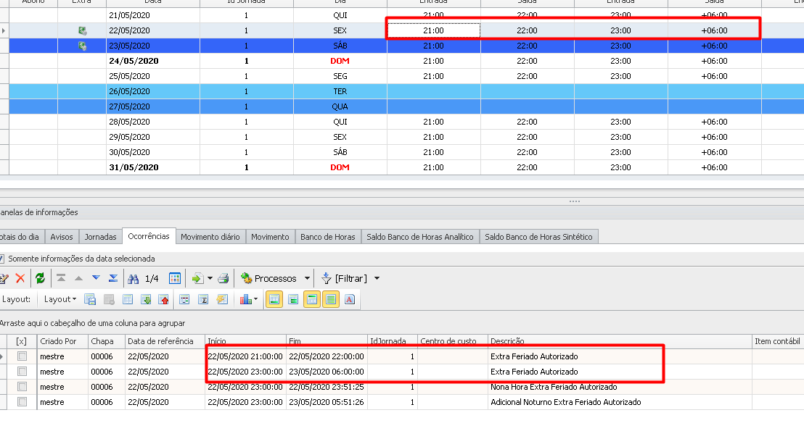The height and width of the screenshot is (431, 804).
Task: Sort by the 'Criado Por' column header
Action: coord(62,341)
